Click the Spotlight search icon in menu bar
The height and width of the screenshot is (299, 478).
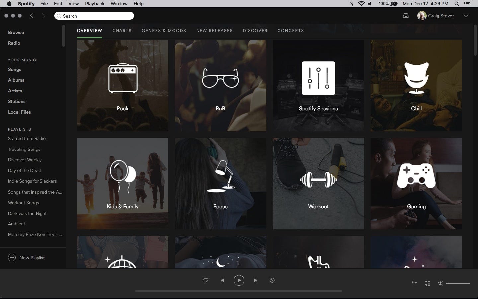(457, 4)
